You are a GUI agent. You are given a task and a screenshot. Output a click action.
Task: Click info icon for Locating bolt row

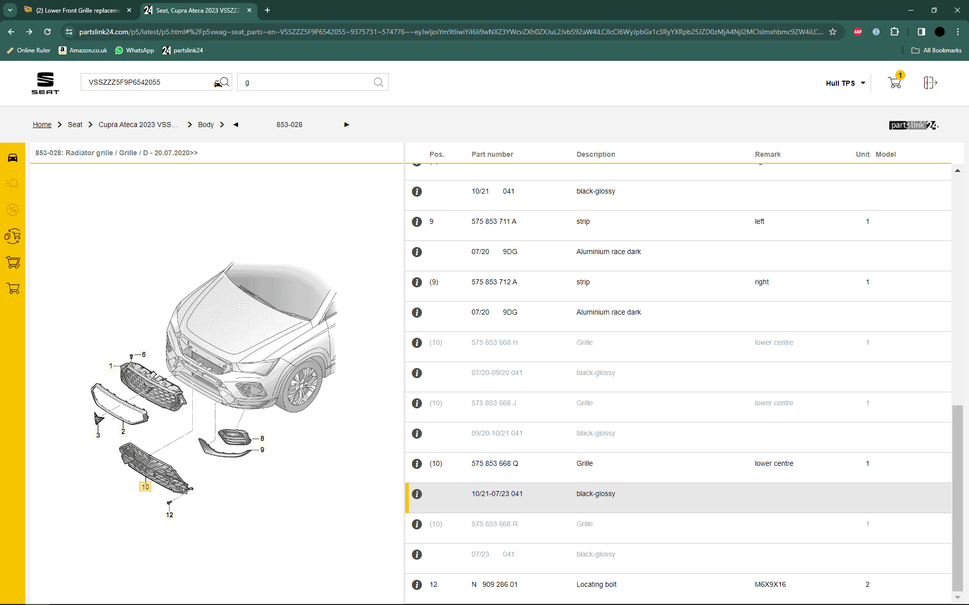coord(417,585)
